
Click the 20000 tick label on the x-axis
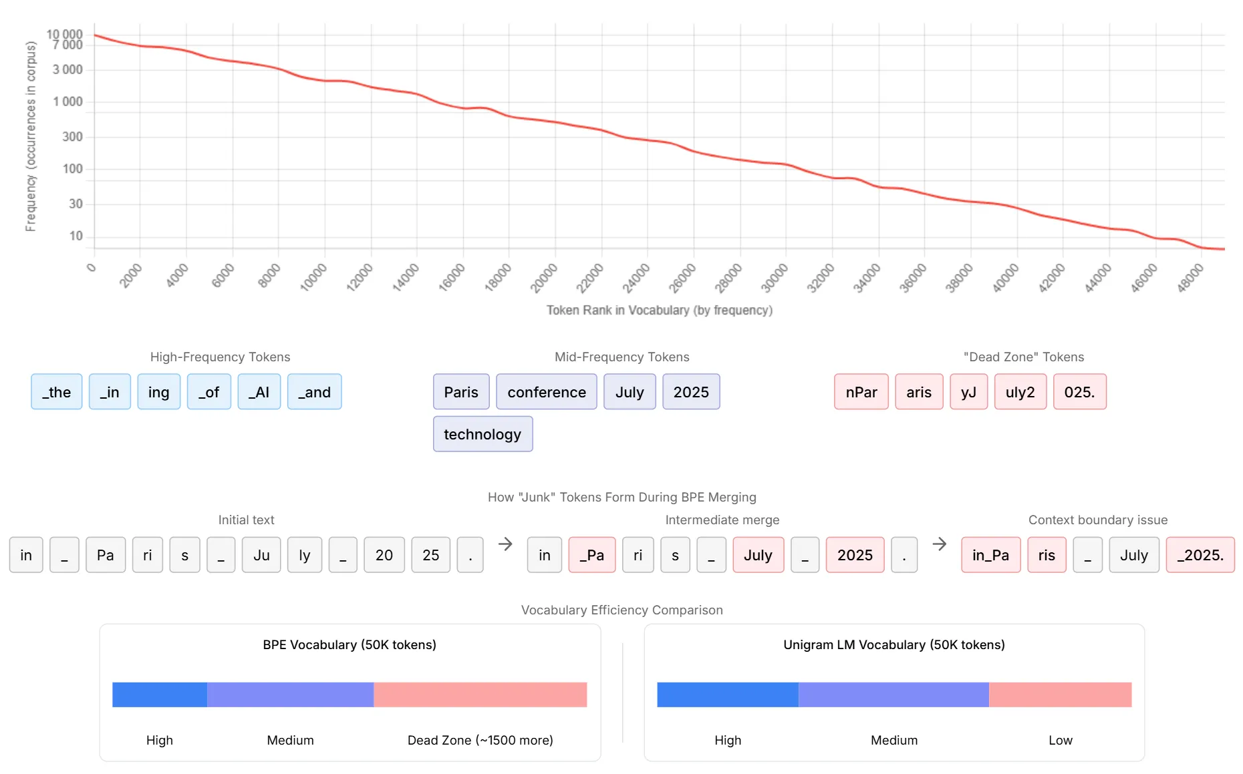coord(545,277)
